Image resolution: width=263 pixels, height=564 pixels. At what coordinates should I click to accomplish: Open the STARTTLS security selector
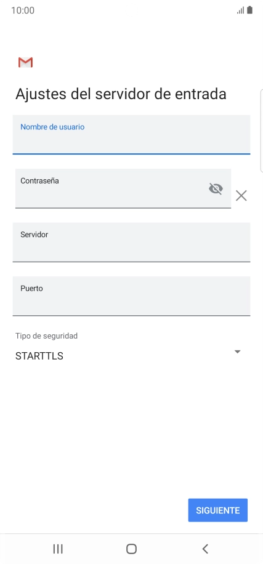click(129, 356)
